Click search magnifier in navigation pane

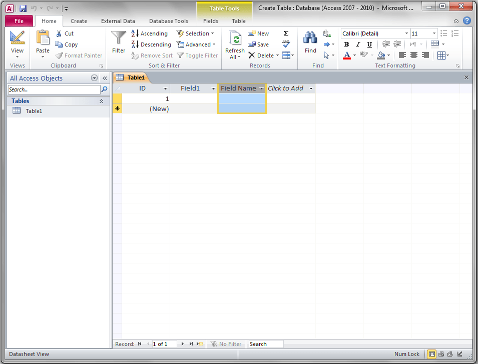(104, 89)
